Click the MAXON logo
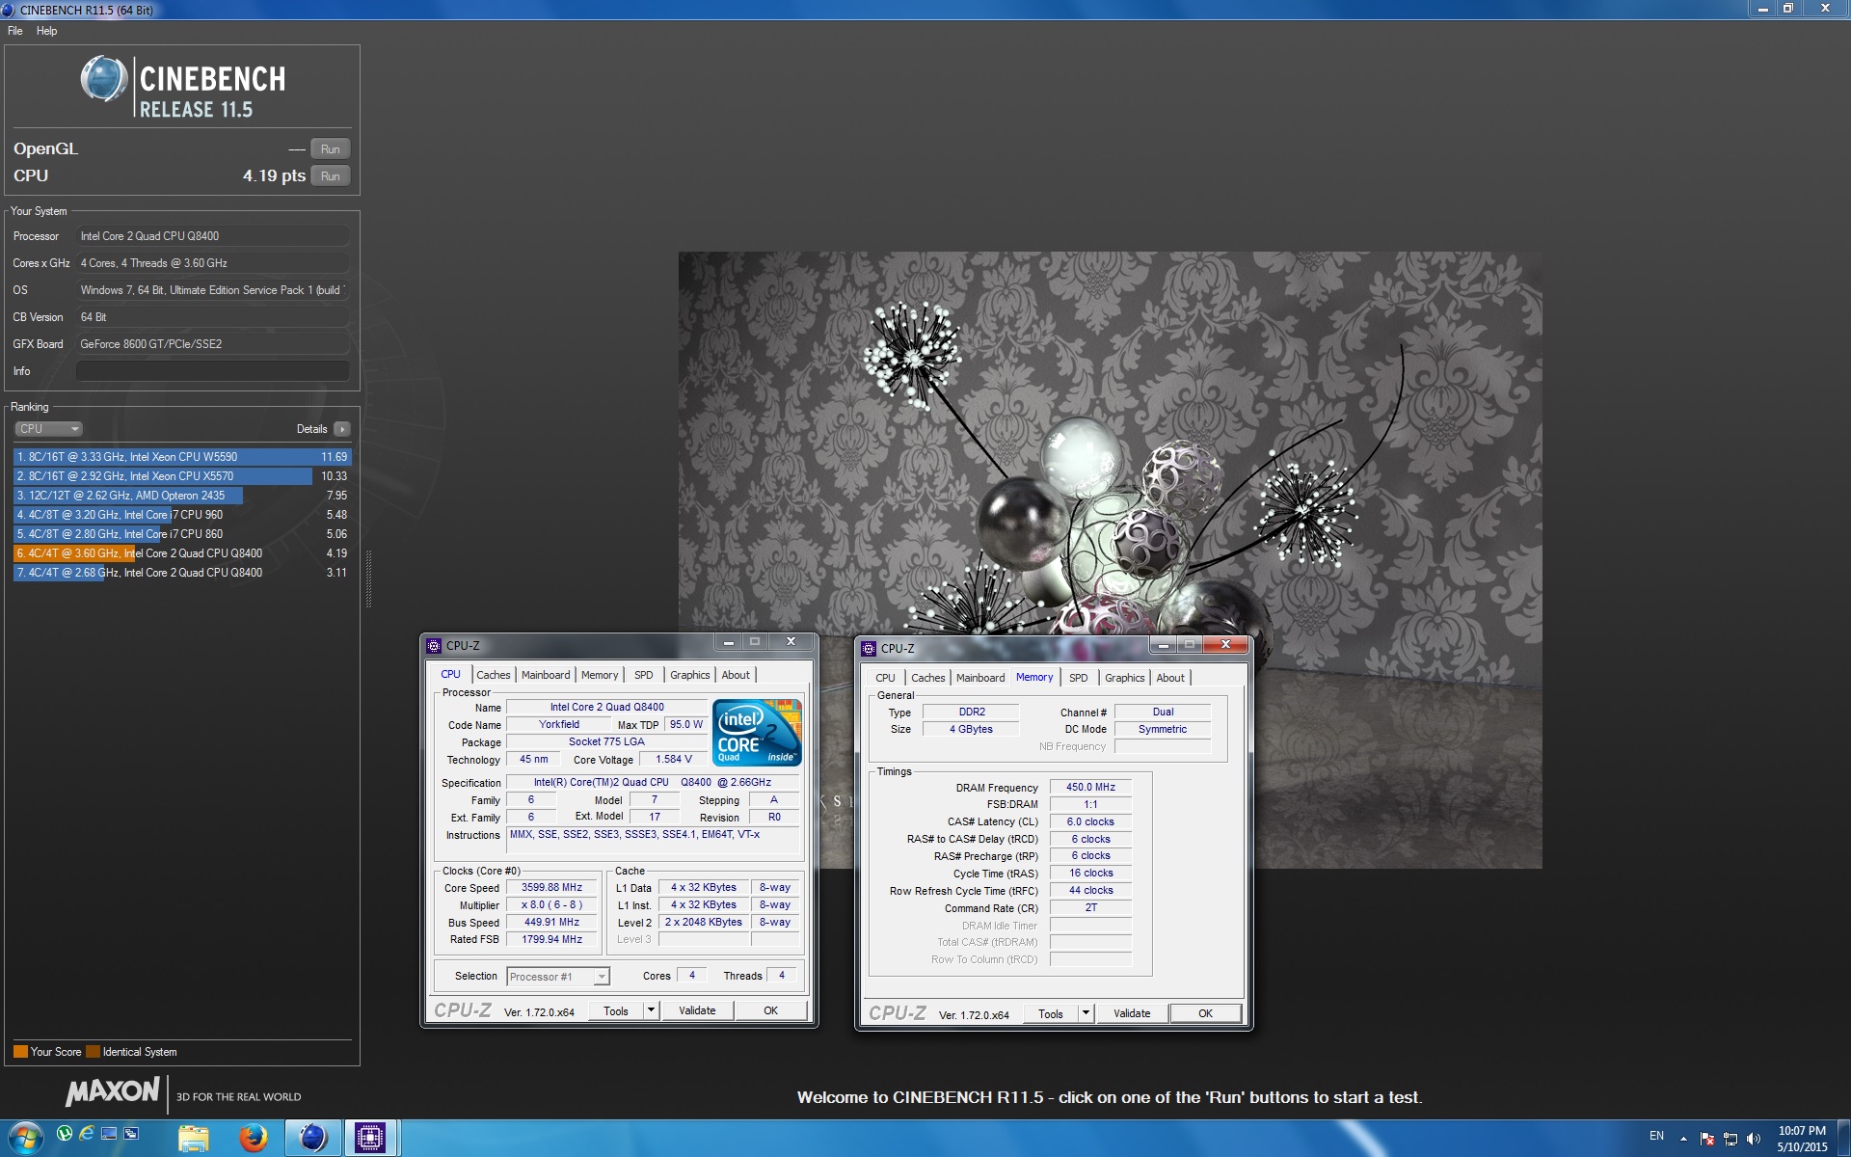Image resolution: width=1851 pixels, height=1157 pixels. point(112,1091)
